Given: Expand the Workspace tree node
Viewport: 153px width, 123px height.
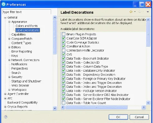Looking at the screenshot, I should pos(9,90).
